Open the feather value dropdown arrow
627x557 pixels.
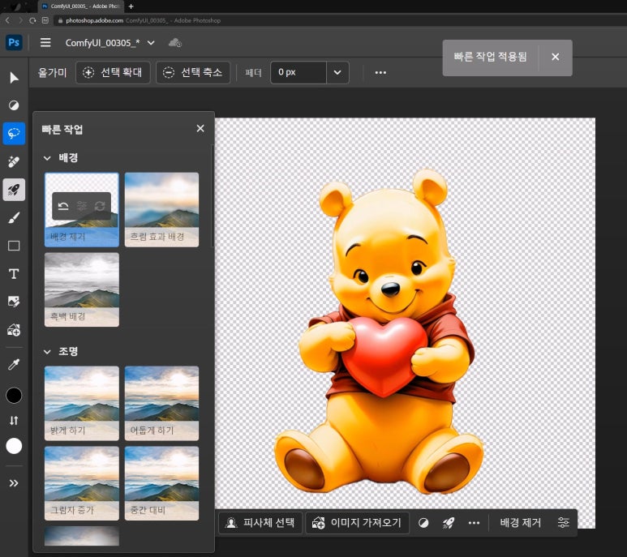[337, 72]
